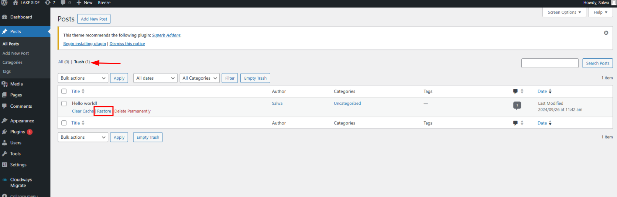Open Media from the sidebar
The height and width of the screenshot is (197, 617).
point(16,84)
